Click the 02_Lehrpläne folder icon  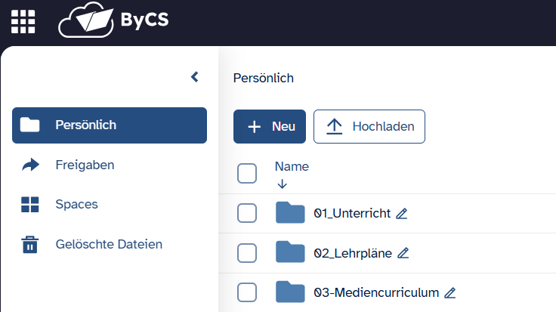(290, 252)
